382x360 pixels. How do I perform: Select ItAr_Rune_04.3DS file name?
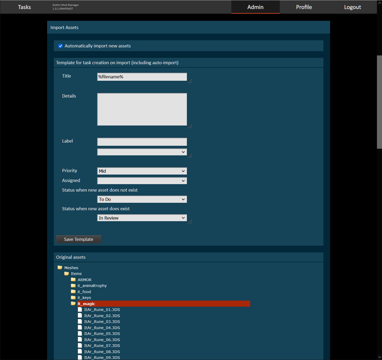pos(102,327)
